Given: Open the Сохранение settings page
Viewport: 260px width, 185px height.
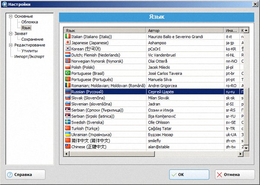Looking at the screenshot, I should click(32, 39).
